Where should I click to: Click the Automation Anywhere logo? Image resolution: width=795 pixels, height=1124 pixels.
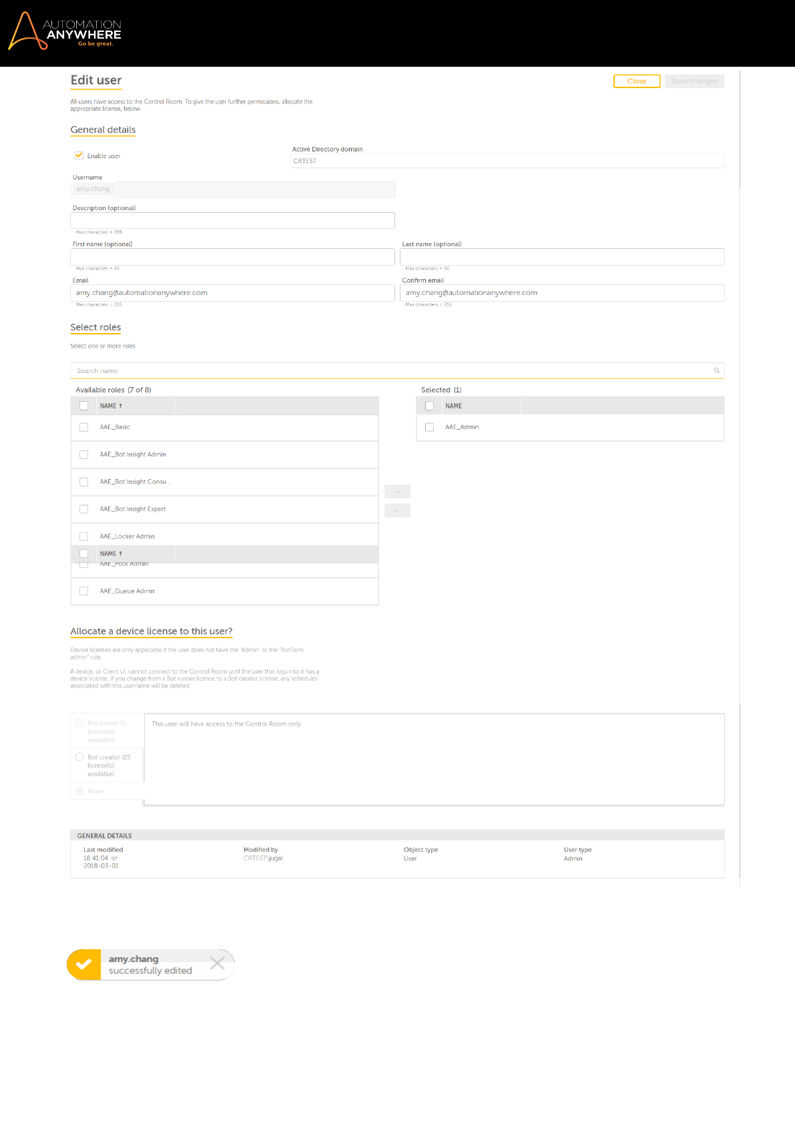(x=65, y=31)
